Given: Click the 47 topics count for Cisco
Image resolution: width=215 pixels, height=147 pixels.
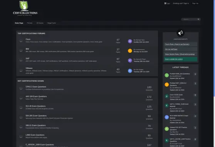Looking at the screenshot, I should coord(118,40).
